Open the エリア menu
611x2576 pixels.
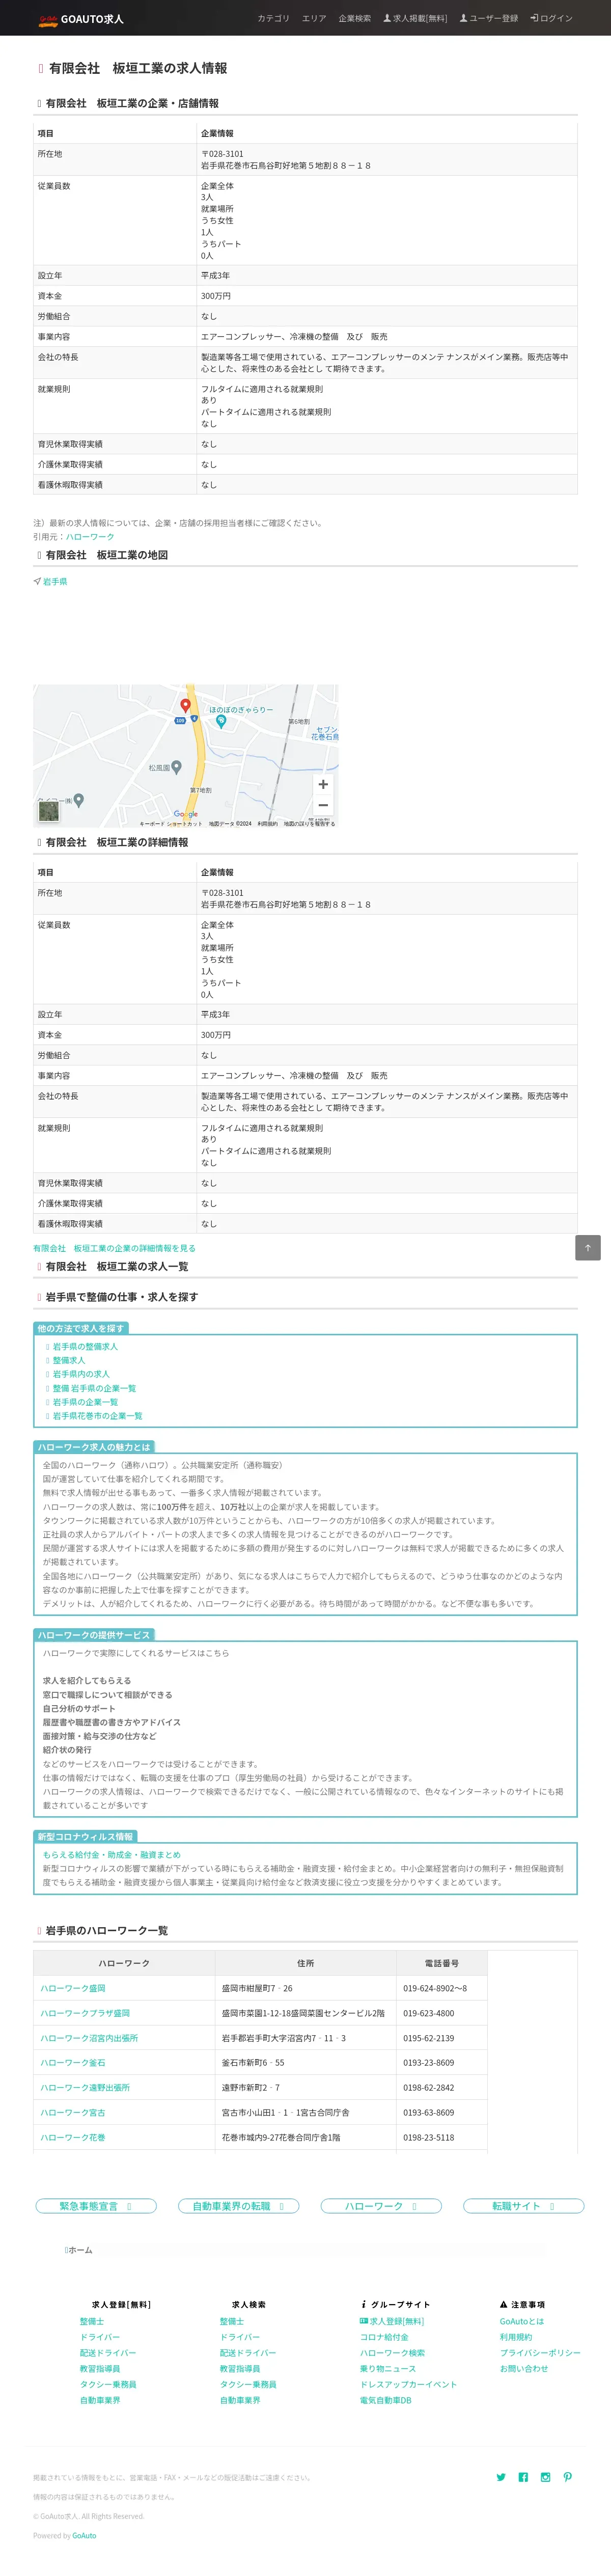pyautogui.click(x=314, y=18)
